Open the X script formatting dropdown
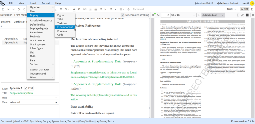This screenshot has width=255, height=124. (x=67, y=9)
